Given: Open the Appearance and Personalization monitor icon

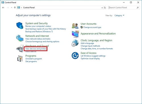Looking at the screenshot, I should coord(75,34).
